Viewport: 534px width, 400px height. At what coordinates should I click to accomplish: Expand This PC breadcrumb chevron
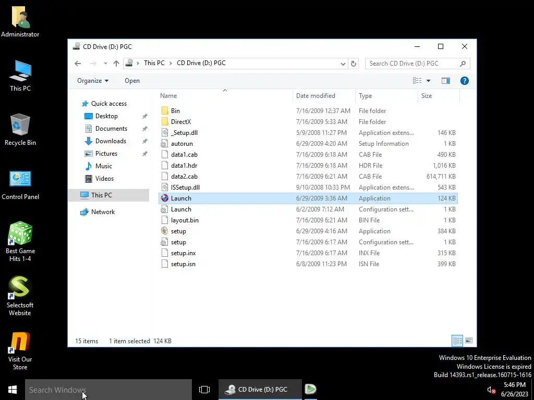[171, 63]
